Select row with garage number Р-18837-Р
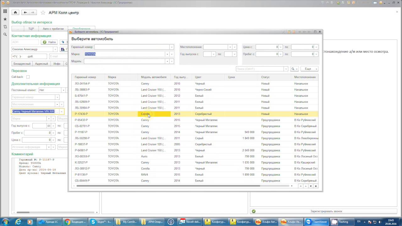The image size is (402, 226). tap(195, 144)
